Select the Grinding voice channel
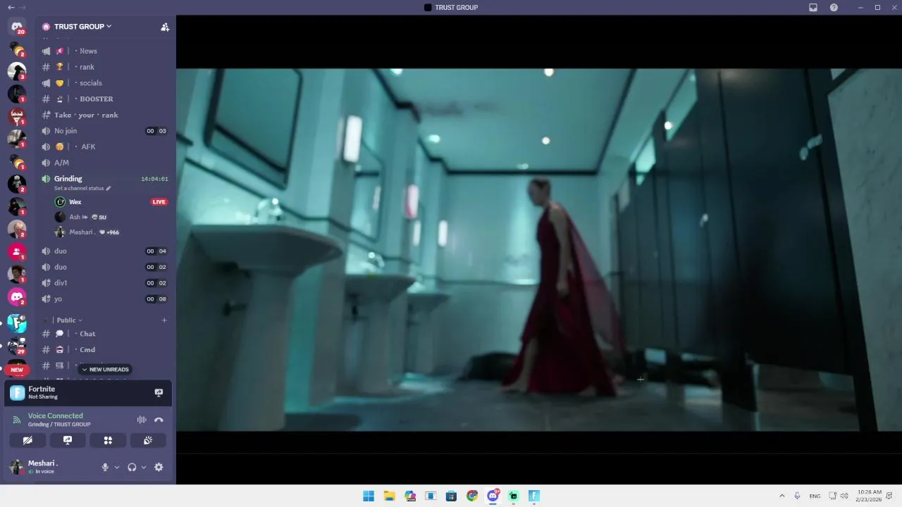 (x=68, y=179)
